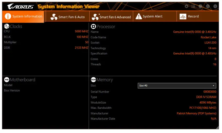The width and height of the screenshot is (222, 133).
Task: Click the Processor section chip icon
Action: 93,26
